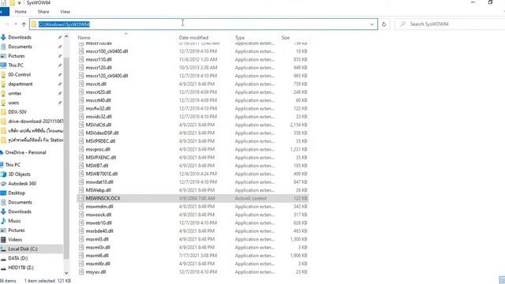This screenshot has height=284, width=505.
Task: Select Autodesk 360 in navigation pane
Action: 22,184
